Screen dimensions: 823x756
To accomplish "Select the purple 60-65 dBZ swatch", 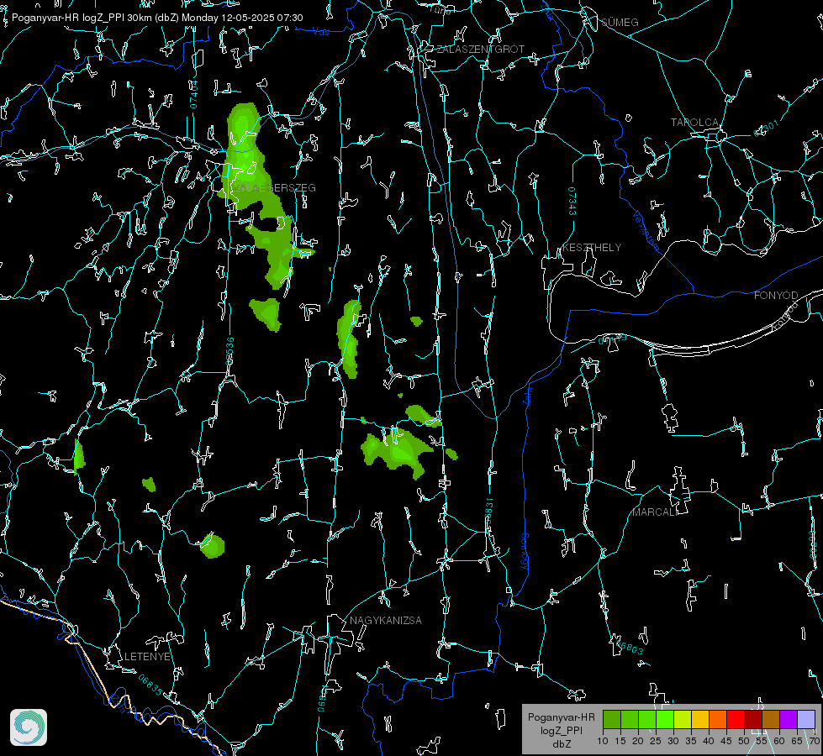I will (x=789, y=719).
